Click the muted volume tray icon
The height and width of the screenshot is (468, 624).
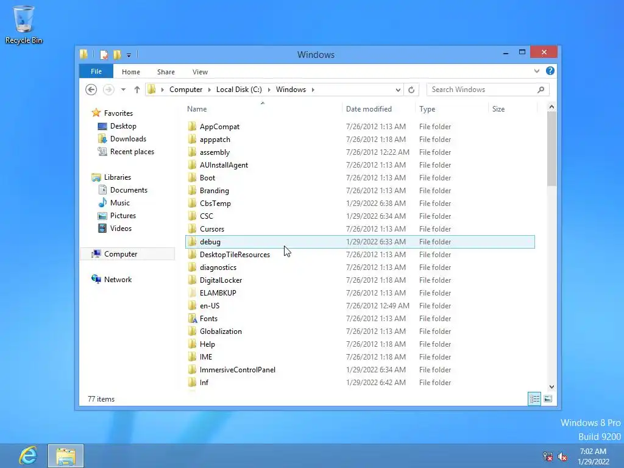562,456
